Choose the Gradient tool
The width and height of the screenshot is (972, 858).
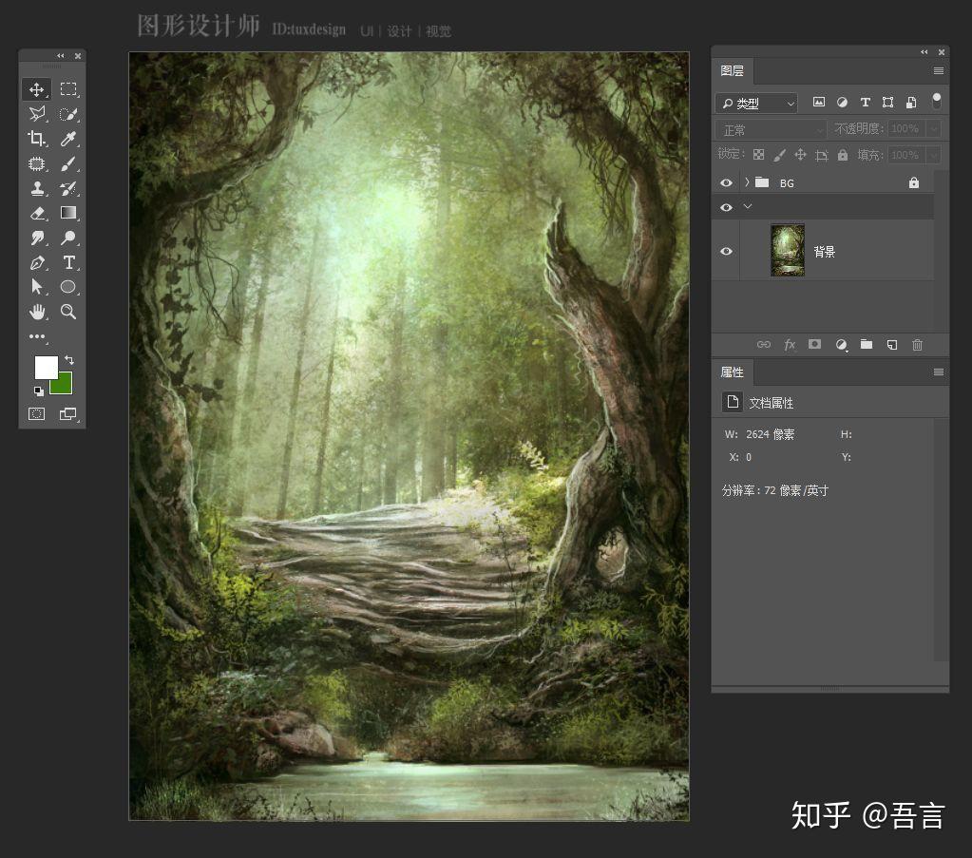[x=69, y=213]
